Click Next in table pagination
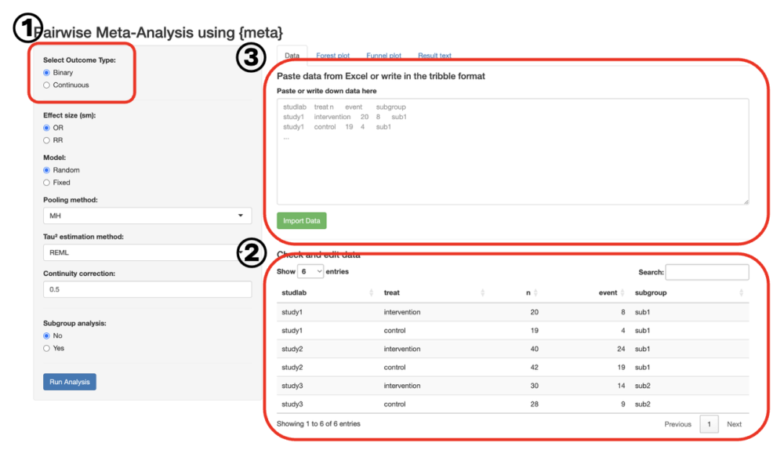 pyautogui.click(x=734, y=424)
